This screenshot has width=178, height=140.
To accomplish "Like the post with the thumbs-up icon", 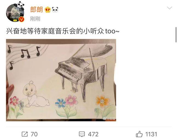I will tap(139, 134).
